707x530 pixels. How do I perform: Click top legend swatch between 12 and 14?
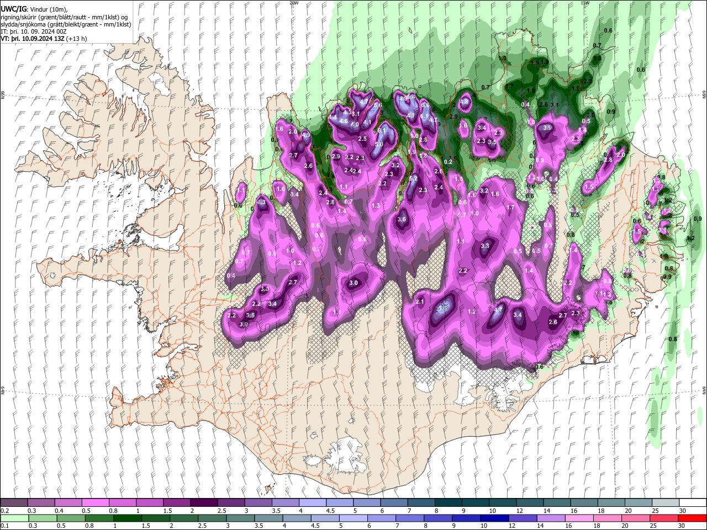[529, 503]
